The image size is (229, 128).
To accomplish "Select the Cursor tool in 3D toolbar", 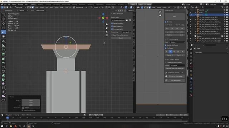I will click(3, 19).
